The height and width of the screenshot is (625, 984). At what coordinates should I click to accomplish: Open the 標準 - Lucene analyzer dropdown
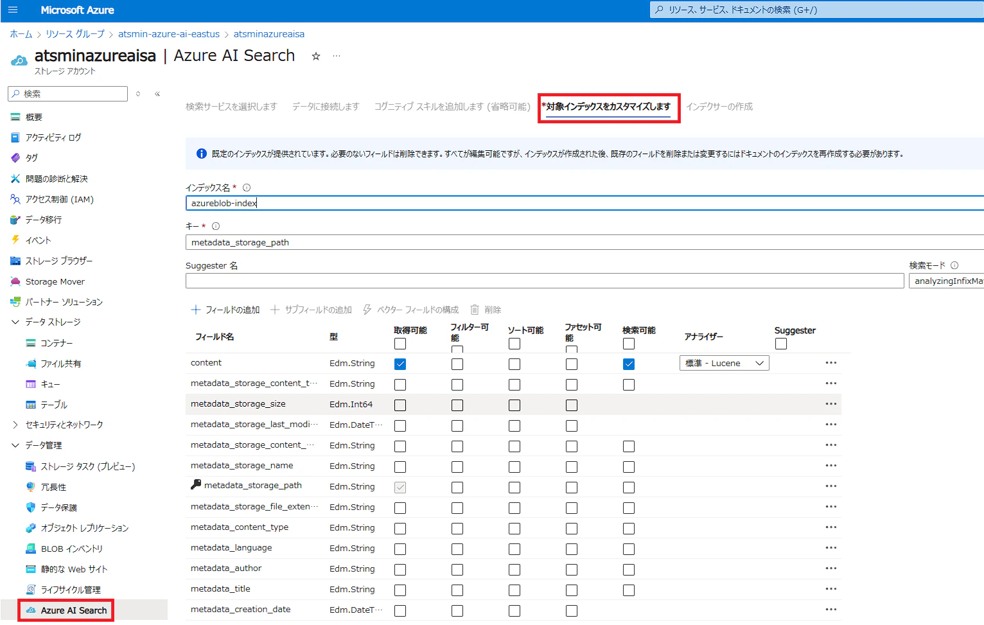point(725,363)
